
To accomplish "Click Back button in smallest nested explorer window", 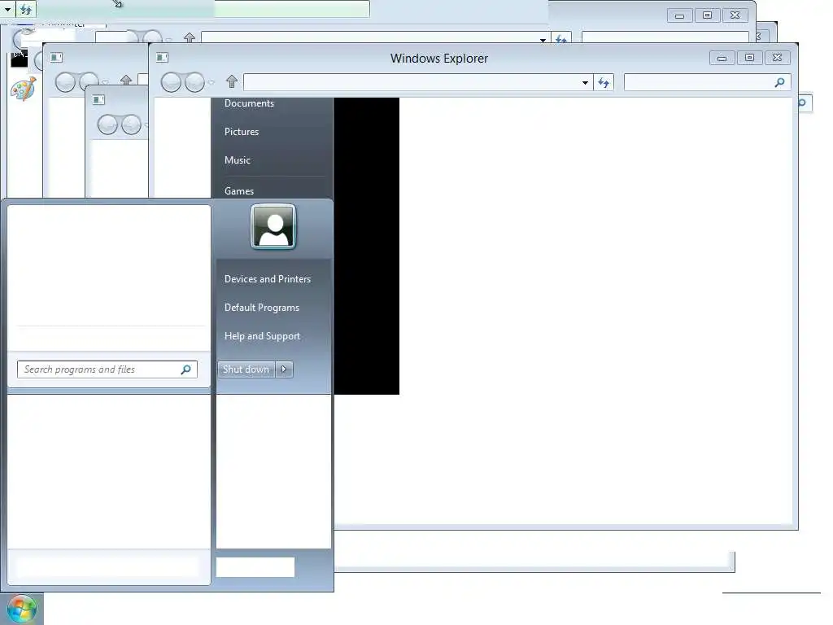I will pyautogui.click(x=107, y=125).
